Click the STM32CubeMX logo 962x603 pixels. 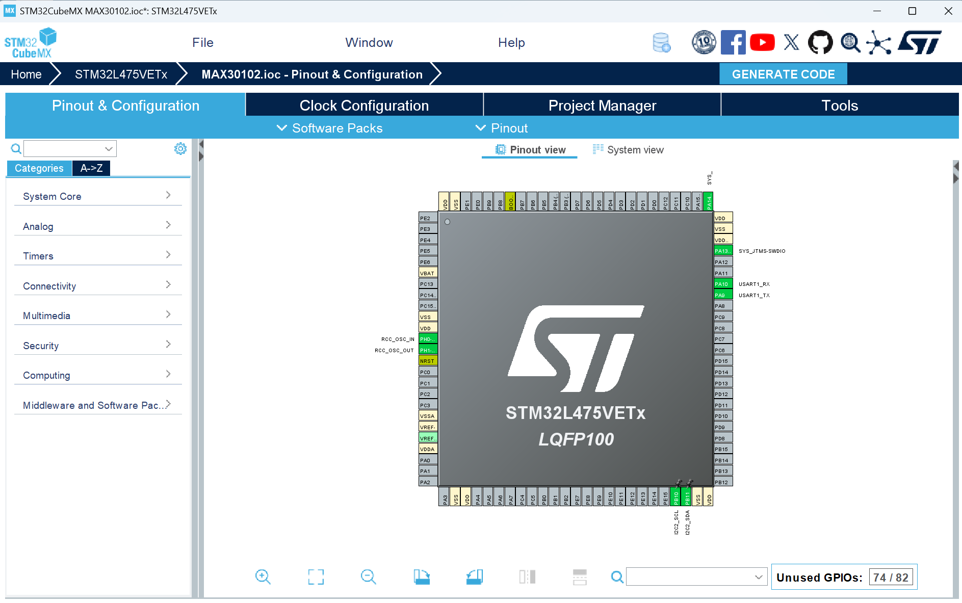[x=31, y=43]
